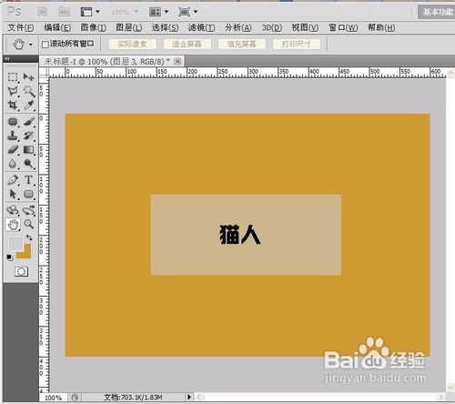This screenshot has height=404, width=455.
Task: Select the Brush tool
Action: pos(29,122)
